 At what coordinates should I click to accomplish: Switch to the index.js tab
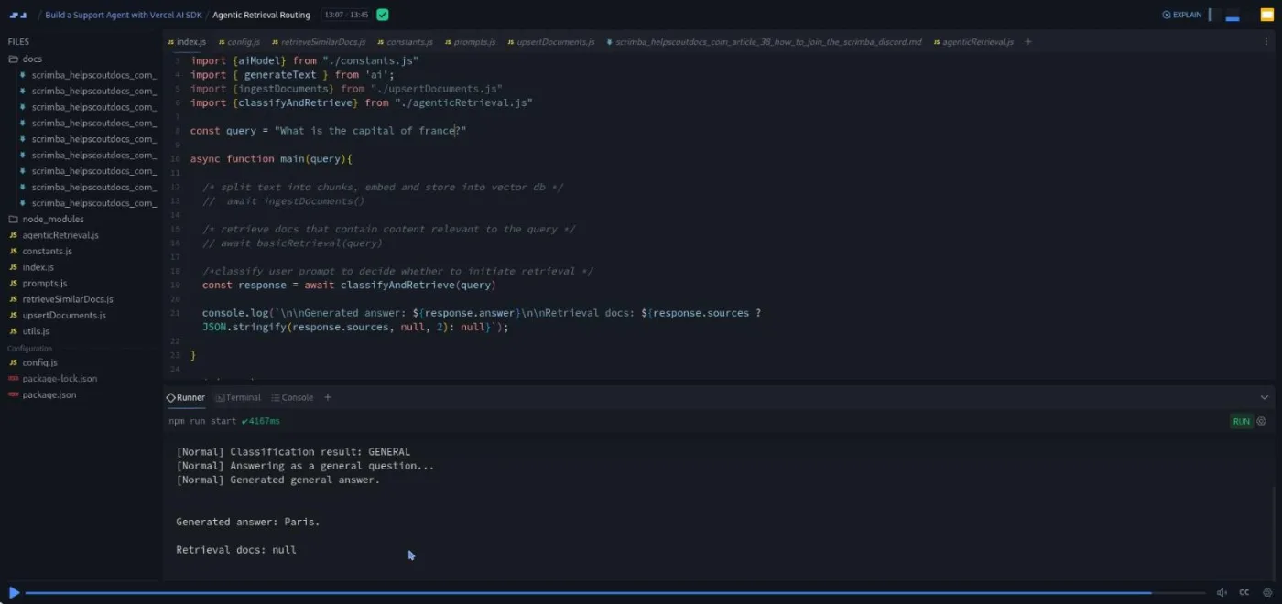187,42
